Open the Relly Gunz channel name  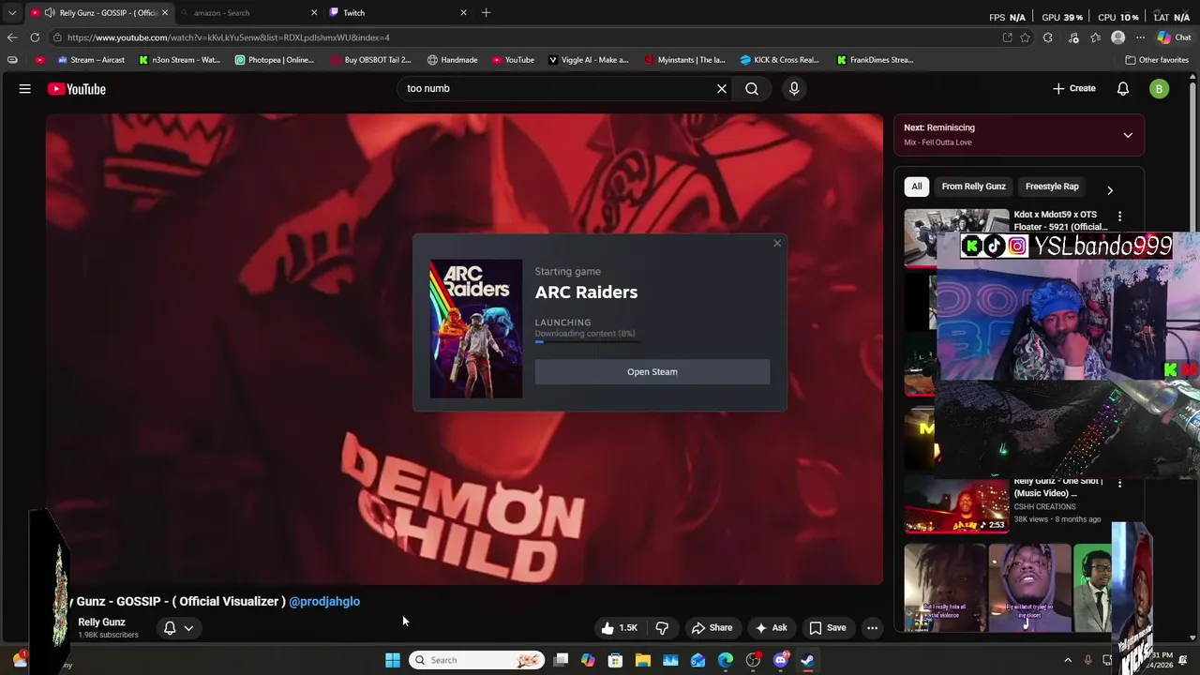pos(101,622)
